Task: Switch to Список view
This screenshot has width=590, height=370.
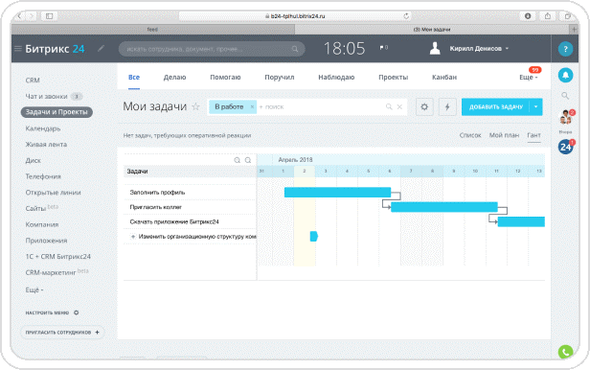Action: click(470, 135)
